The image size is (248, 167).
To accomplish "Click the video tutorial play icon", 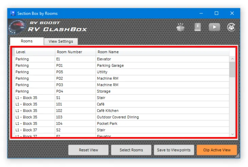I will [x=214, y=27].
